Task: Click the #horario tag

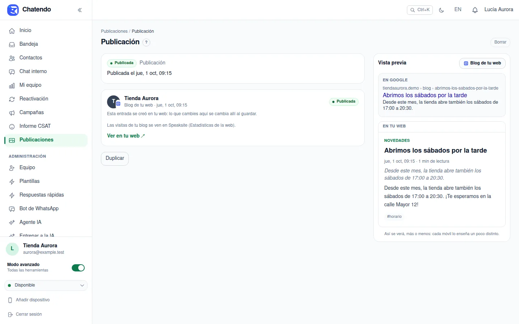Action: coord(394,217)
